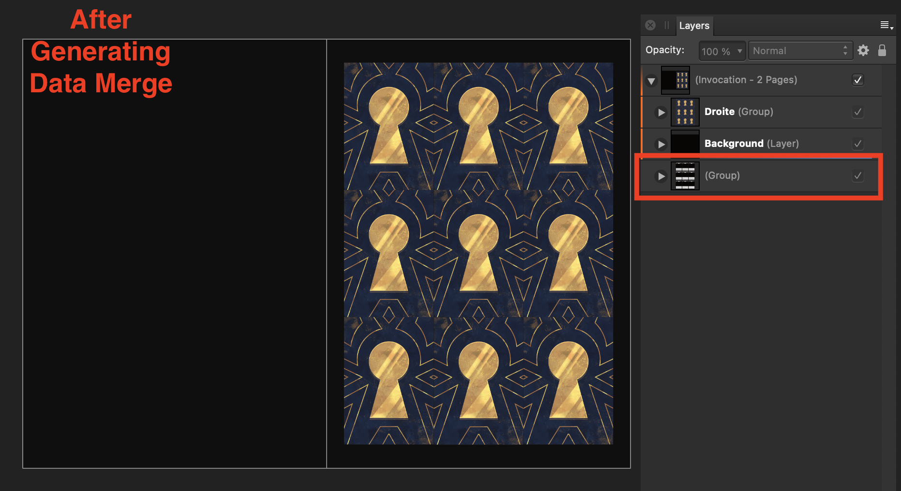Viewport: 901px width, 491px height.
Task: Click the Invocation spread thumbnail
Action: coord(675,80)
